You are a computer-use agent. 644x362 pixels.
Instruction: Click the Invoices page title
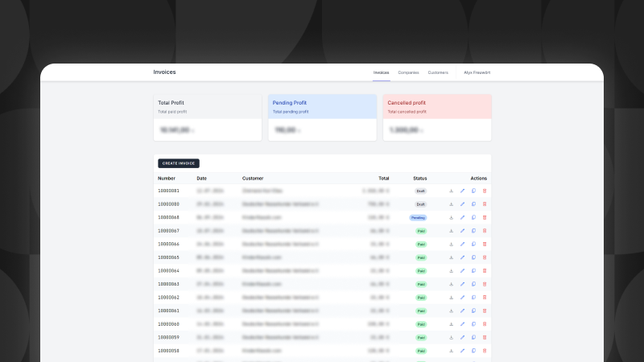(x=164, y=72)
